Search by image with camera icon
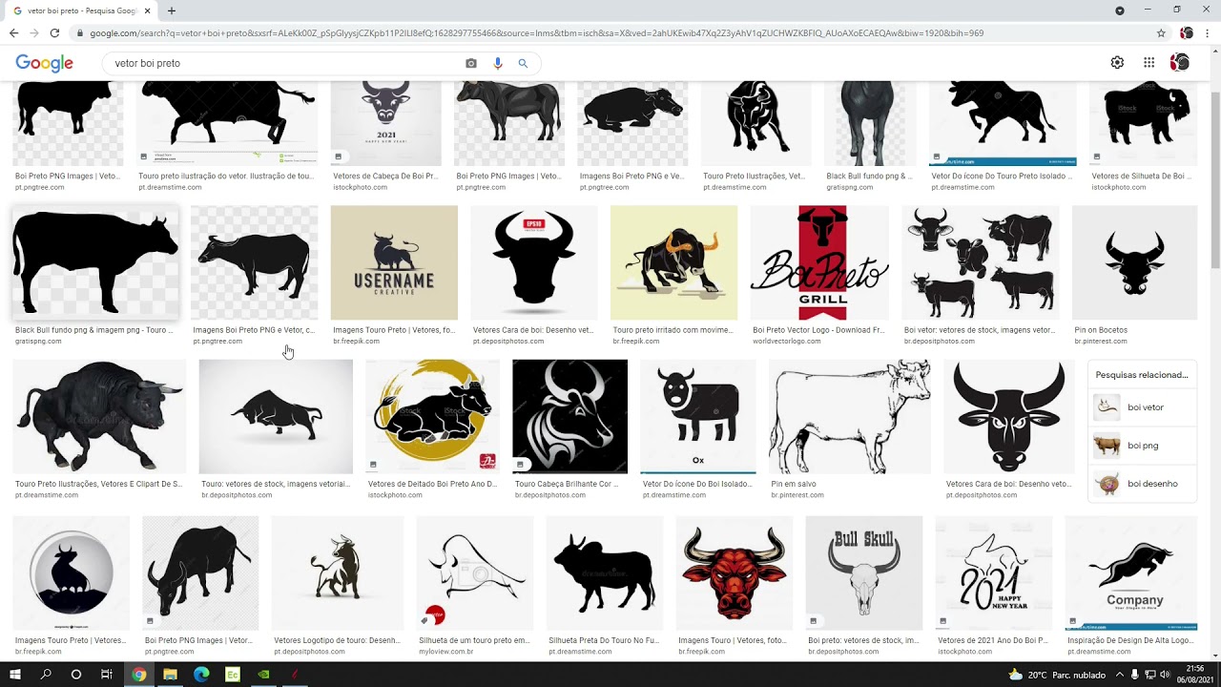 point(471,63)
